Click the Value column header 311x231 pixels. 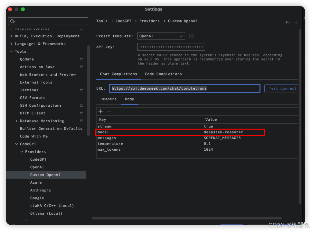click(211, 120)
